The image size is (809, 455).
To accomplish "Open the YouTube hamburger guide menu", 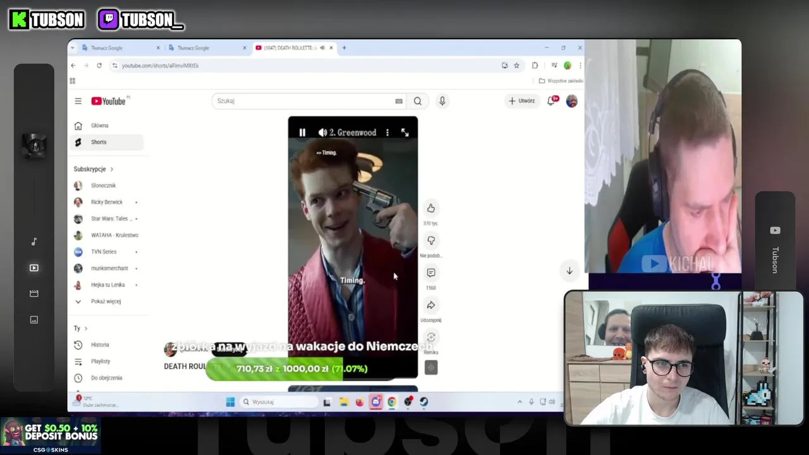I will 78,101.
